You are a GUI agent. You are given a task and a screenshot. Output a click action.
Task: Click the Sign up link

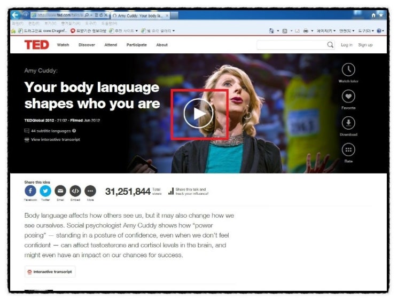click(x=365, y=45)
